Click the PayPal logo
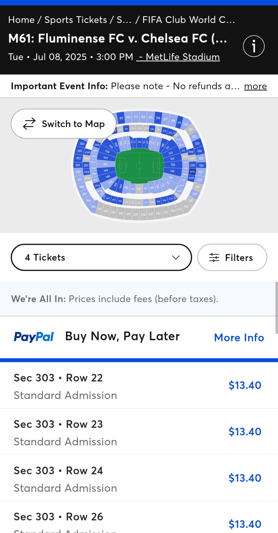Image resolution: width=278 pixels, height=533 pixels. coord(34,337)
